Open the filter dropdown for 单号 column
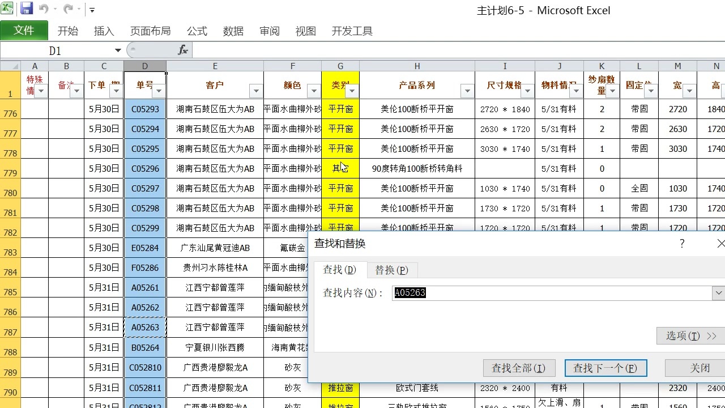The image size is (725, 408). point(159,91)
